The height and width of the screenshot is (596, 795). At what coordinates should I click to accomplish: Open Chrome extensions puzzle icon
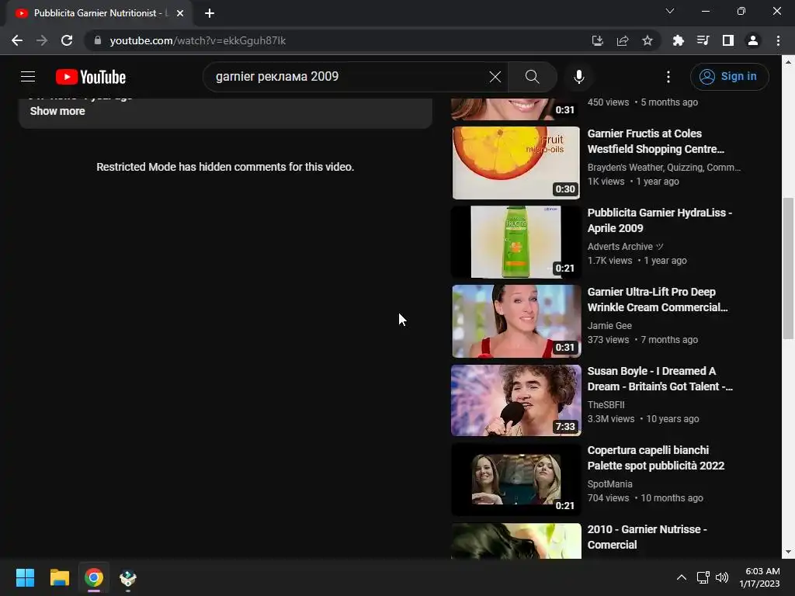[678, 40]
